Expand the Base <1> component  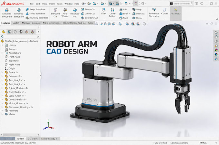[2, 72]
